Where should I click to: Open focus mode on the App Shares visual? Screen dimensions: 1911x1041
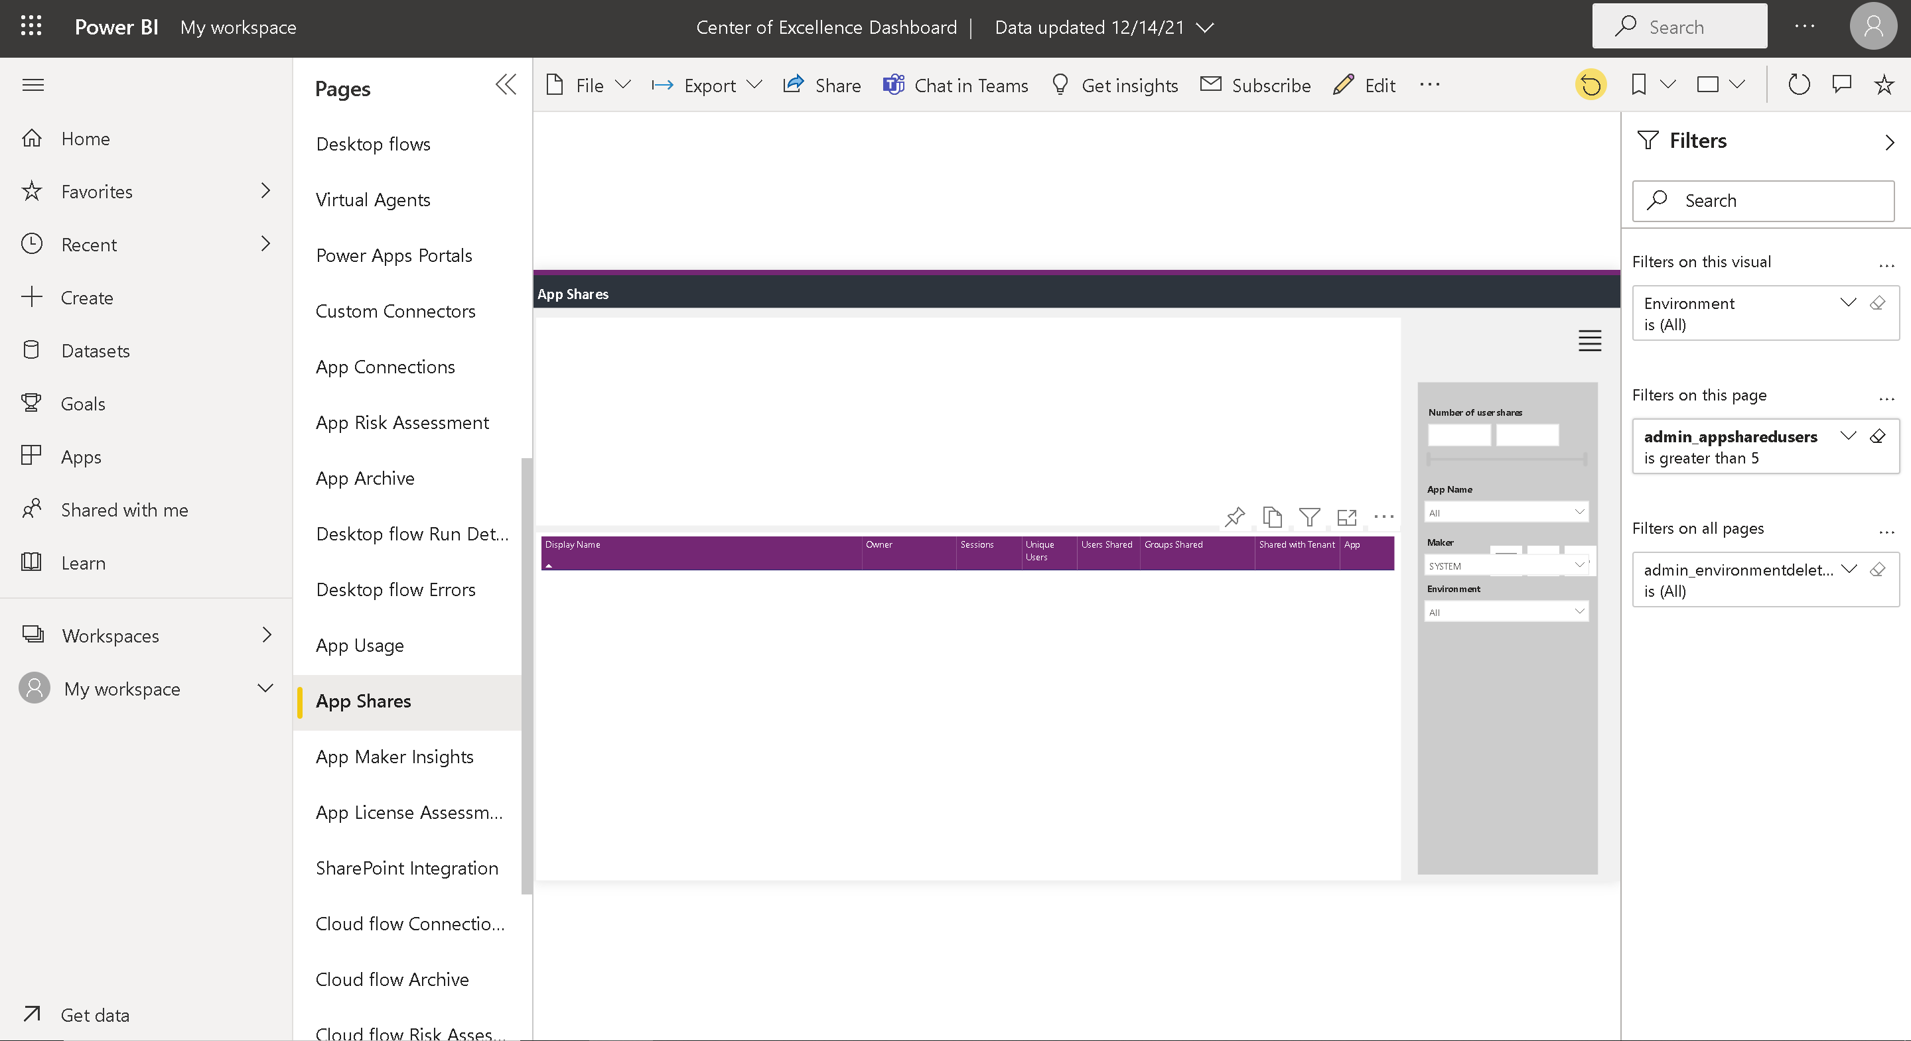1347,518
